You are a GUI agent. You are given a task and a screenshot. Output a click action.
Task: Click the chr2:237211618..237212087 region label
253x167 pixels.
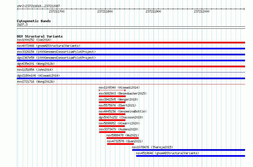(38, 6)
